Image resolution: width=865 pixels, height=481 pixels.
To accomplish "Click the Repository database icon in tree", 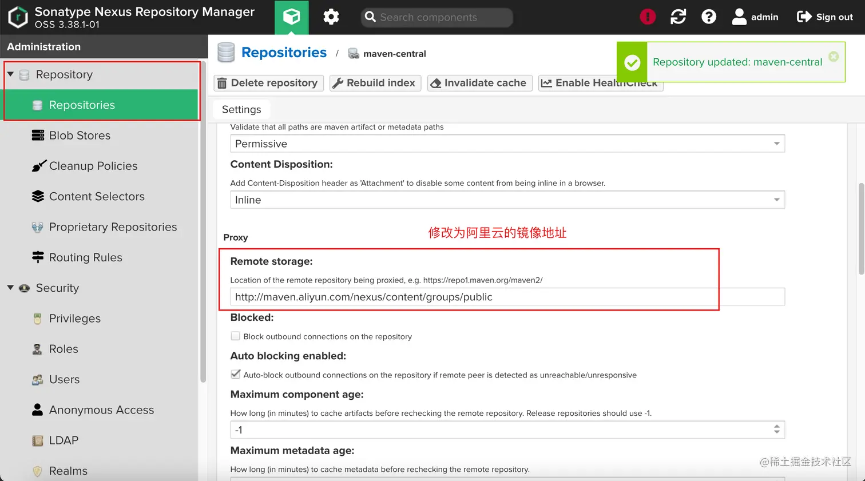I will [24, 75].
